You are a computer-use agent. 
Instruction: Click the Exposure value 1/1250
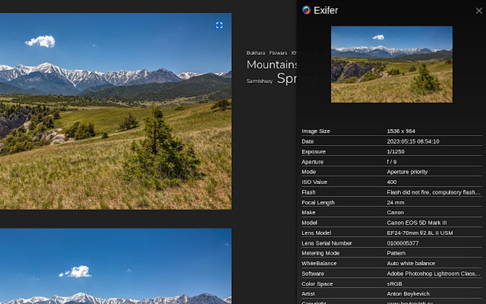[x=397, y=152]
